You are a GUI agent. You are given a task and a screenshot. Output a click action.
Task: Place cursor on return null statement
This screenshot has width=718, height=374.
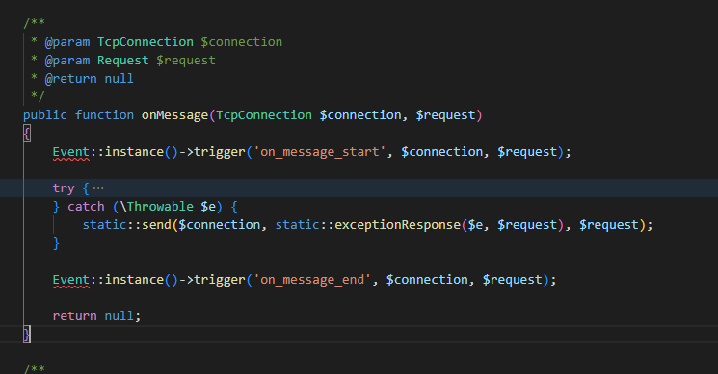[96, 316]
